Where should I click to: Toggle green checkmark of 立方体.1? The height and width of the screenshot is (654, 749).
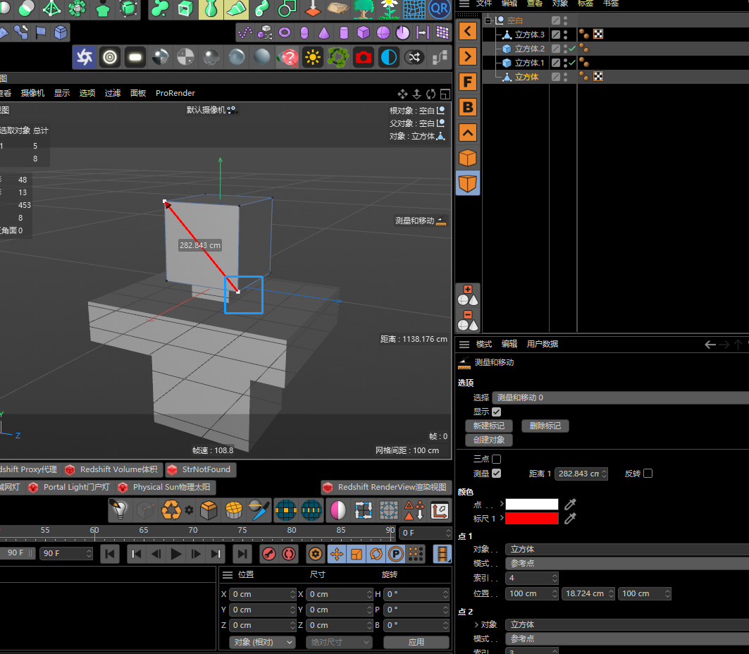[x=571, y=63]
